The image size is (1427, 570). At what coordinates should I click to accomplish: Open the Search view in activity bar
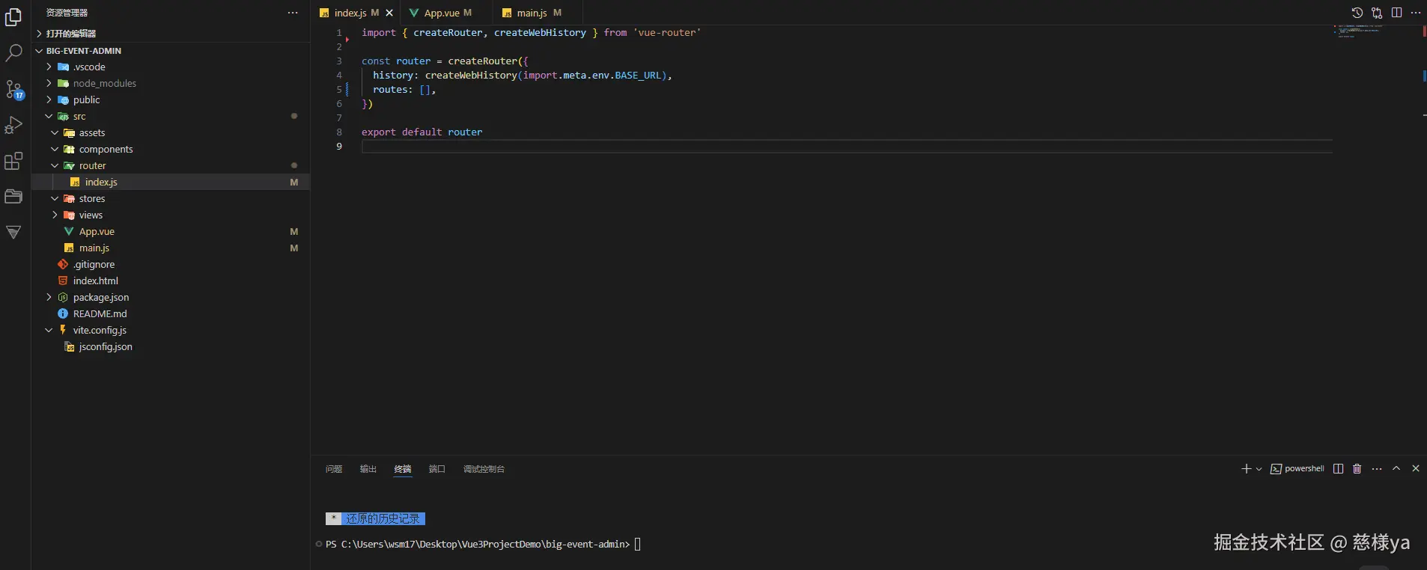pos(13,53)
